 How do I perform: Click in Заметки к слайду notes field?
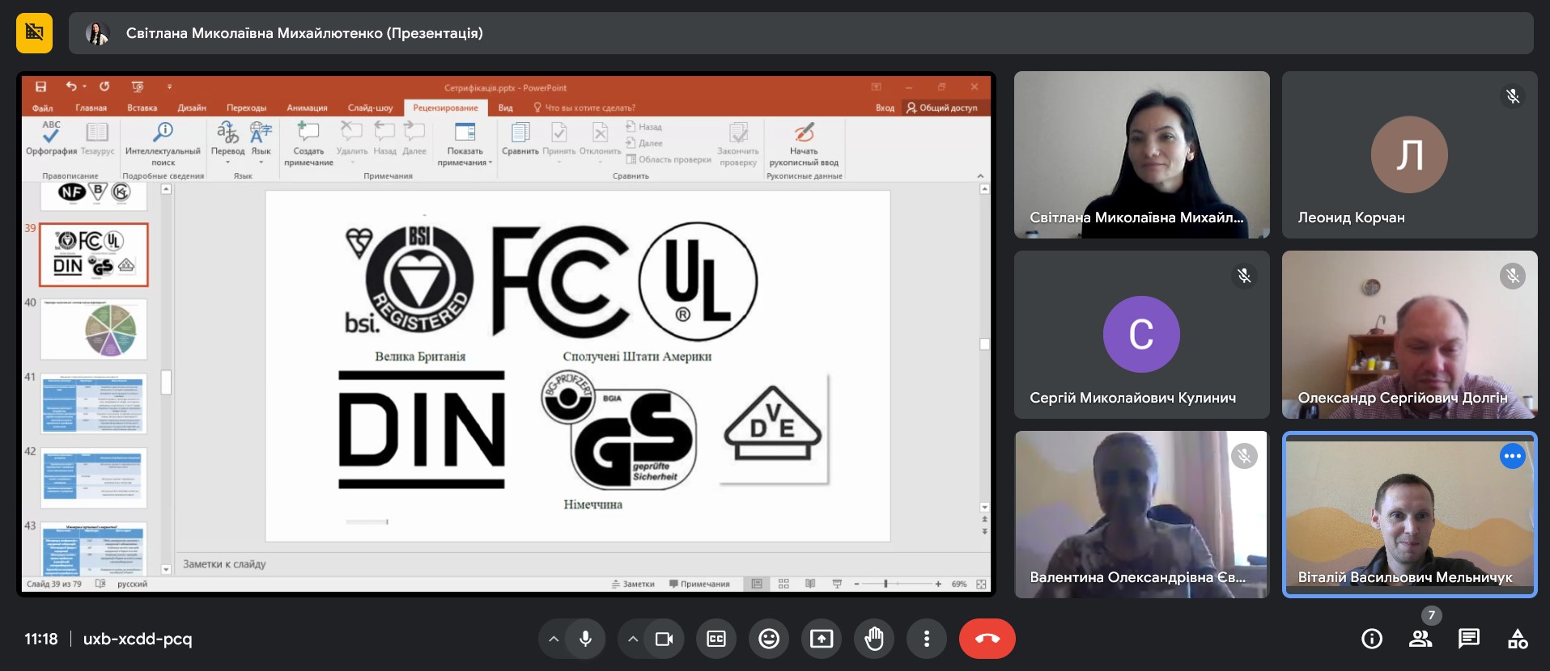tap(579, 564)
